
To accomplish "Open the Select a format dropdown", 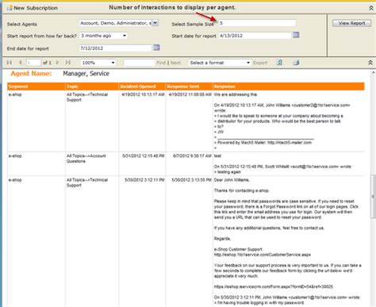I will [220, 63].
